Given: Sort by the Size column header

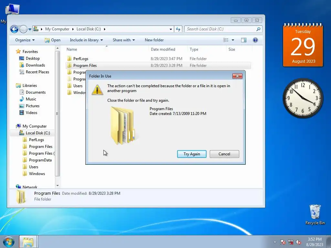Looking at the screenshot, I should tap(240, 49).
